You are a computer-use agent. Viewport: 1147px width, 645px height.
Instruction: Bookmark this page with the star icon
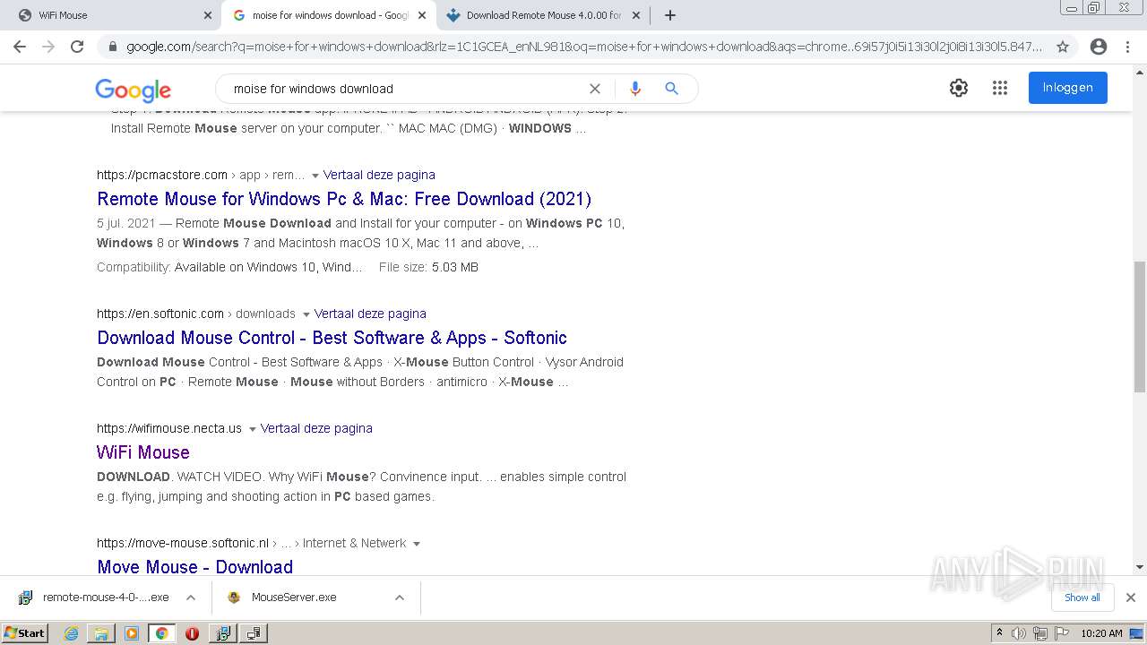pos(1063,47)
